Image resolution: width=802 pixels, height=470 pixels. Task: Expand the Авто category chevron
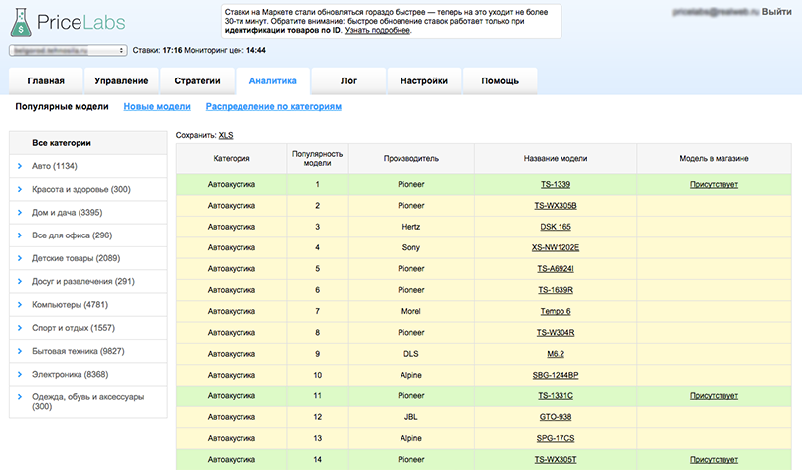click(20, 166)
